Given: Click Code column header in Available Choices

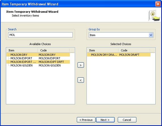Looking at the screenshot, I should point(54,50).
